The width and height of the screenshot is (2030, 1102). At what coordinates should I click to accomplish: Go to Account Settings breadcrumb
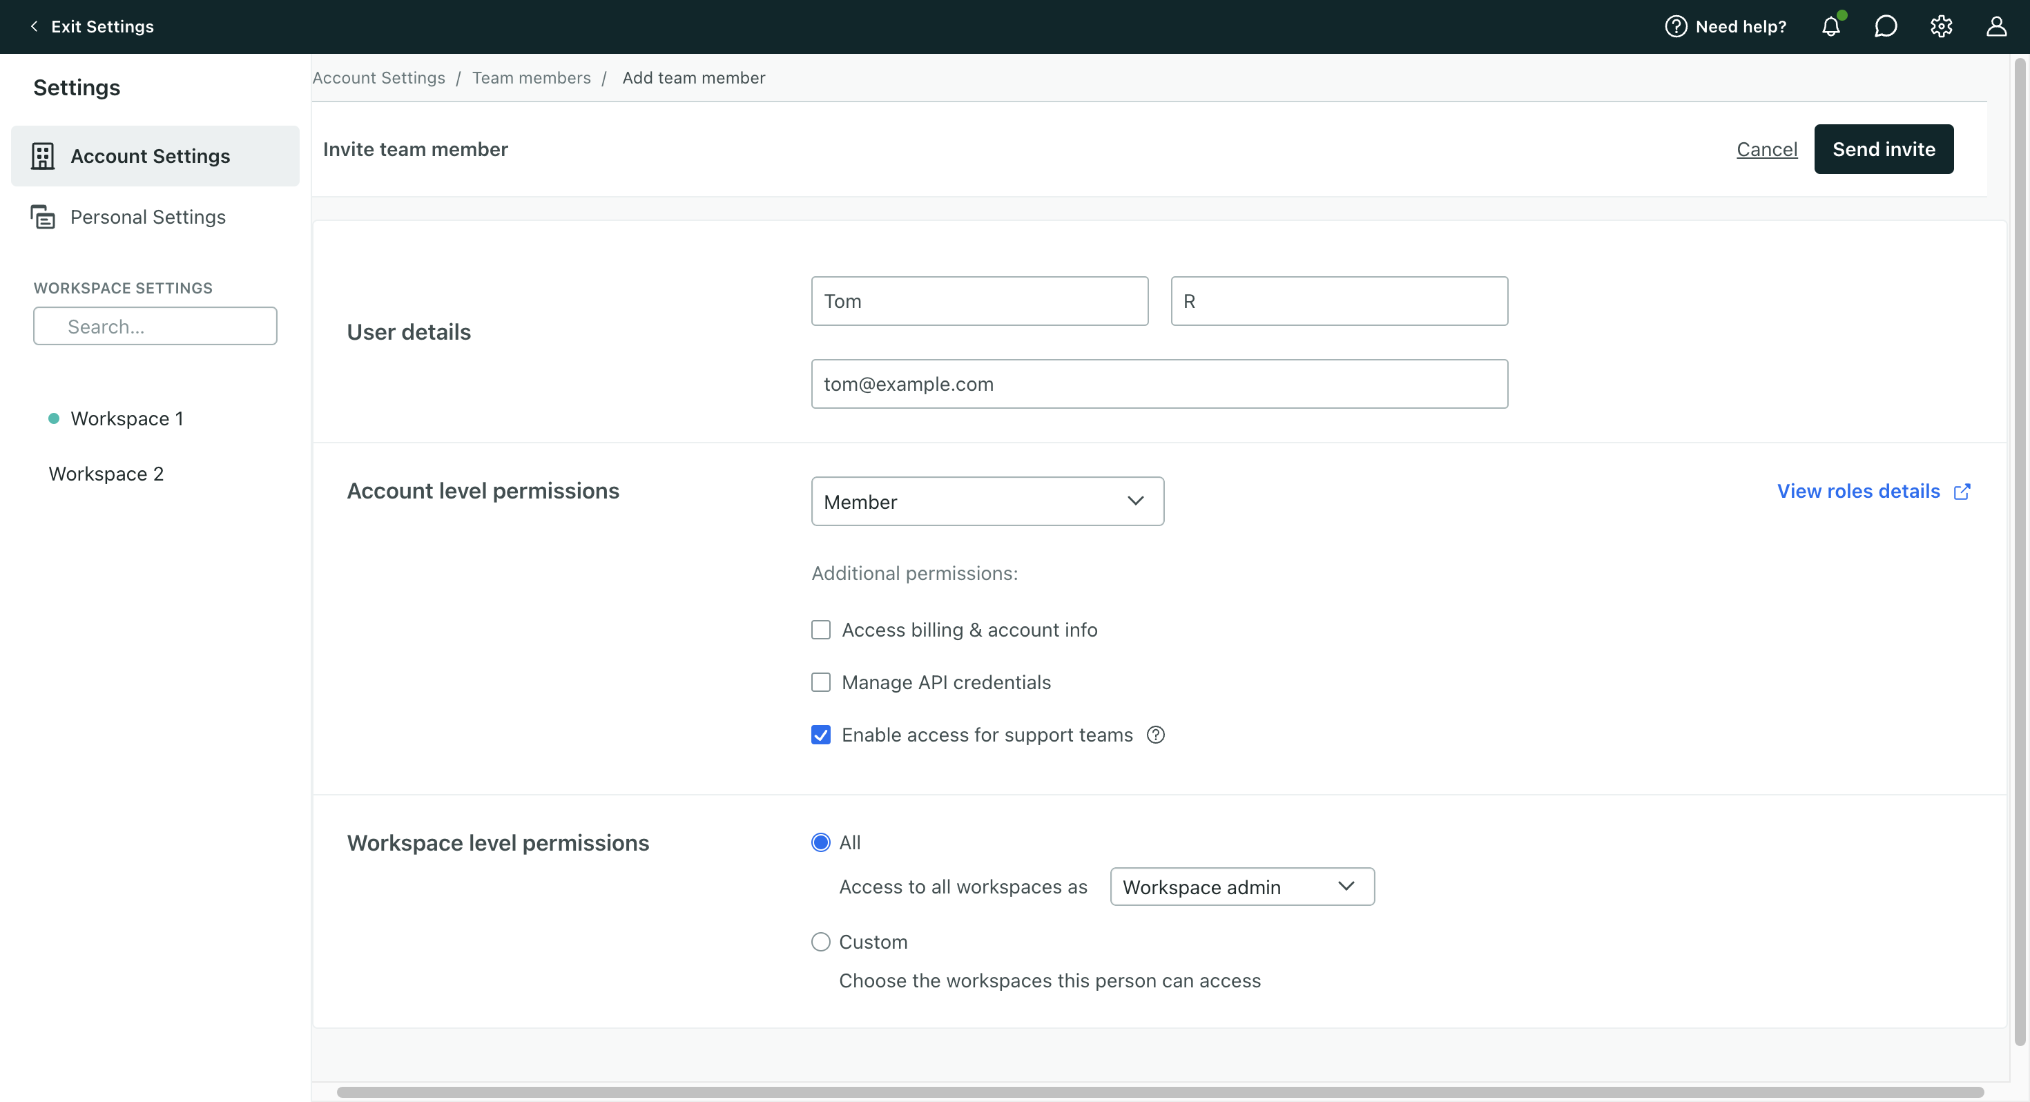(378, 78)
